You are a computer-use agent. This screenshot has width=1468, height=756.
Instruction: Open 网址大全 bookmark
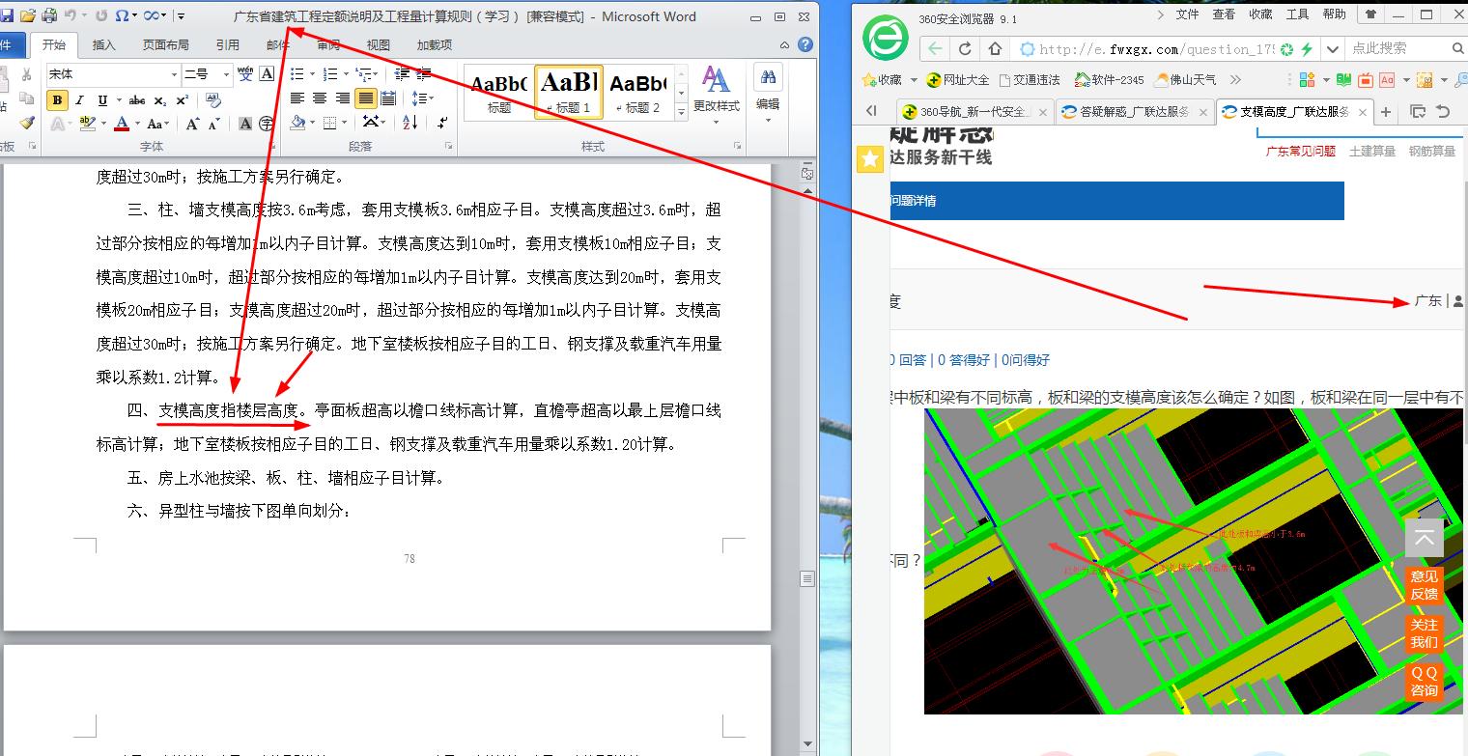tap(958, 79)
